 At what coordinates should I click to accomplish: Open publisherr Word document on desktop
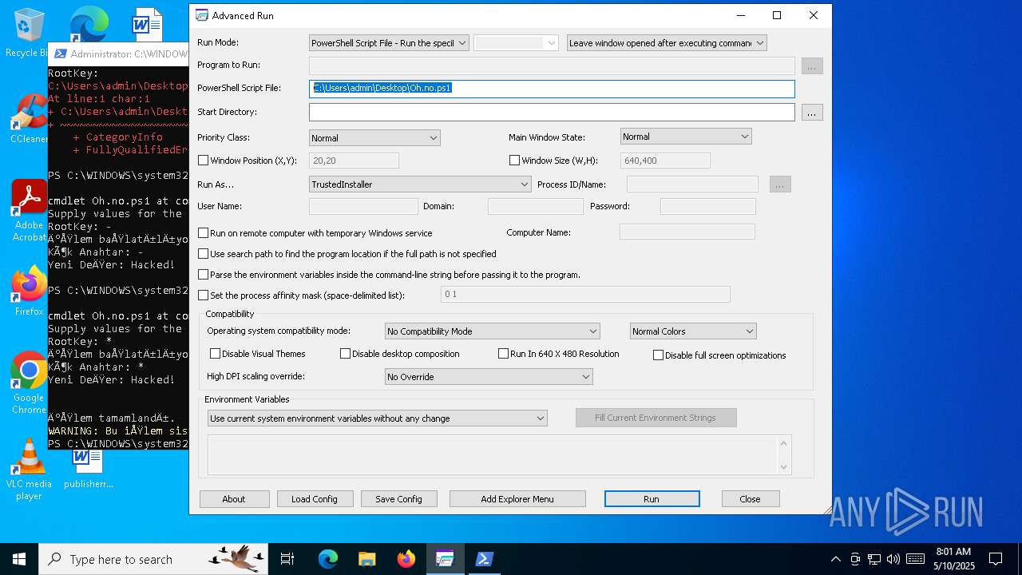(x=88, y=469)
